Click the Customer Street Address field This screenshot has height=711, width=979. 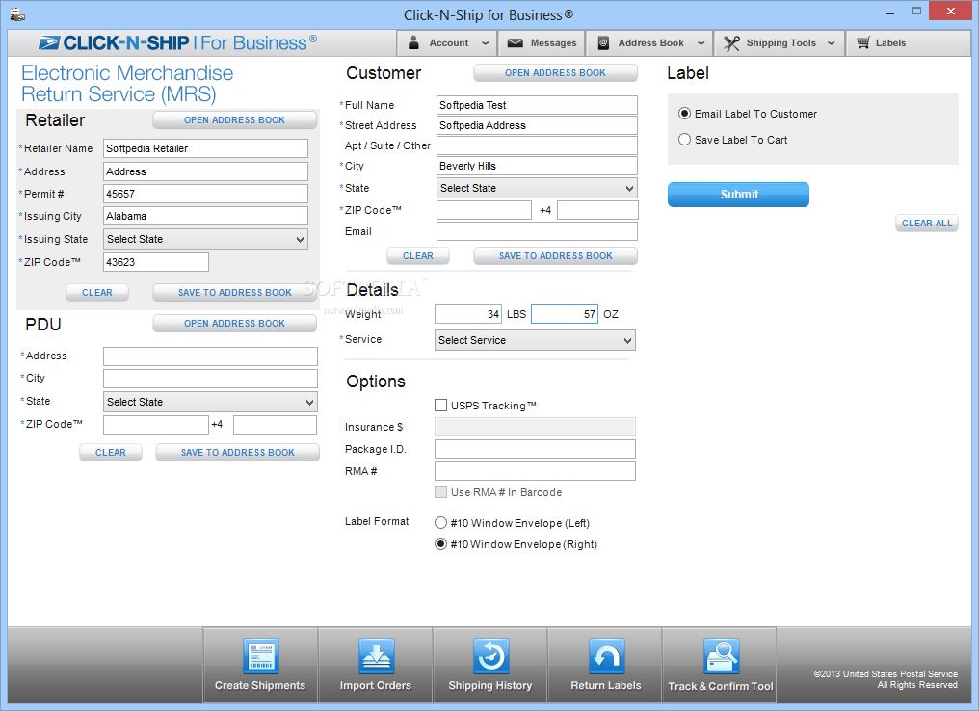pos(537,125)
